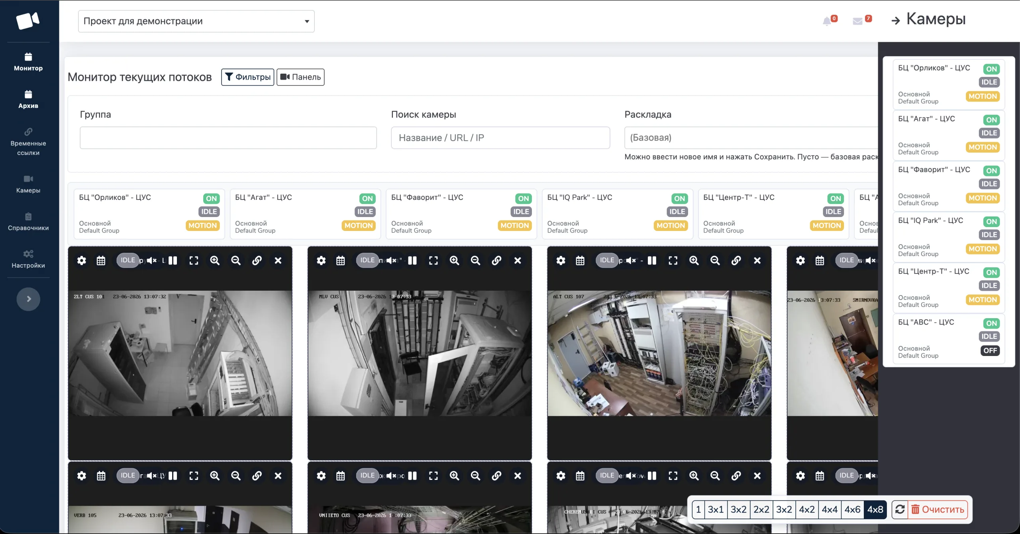Refresh the layout with the sync icon
The height and width of the screenshot is (534, 1020).
900,509
